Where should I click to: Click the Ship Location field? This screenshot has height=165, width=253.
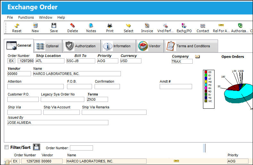tap(50, 61)
